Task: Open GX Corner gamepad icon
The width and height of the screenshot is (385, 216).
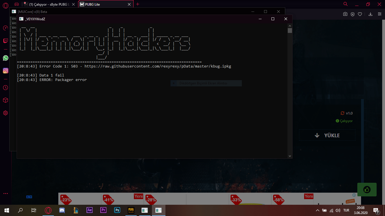Action: (17, 4)
